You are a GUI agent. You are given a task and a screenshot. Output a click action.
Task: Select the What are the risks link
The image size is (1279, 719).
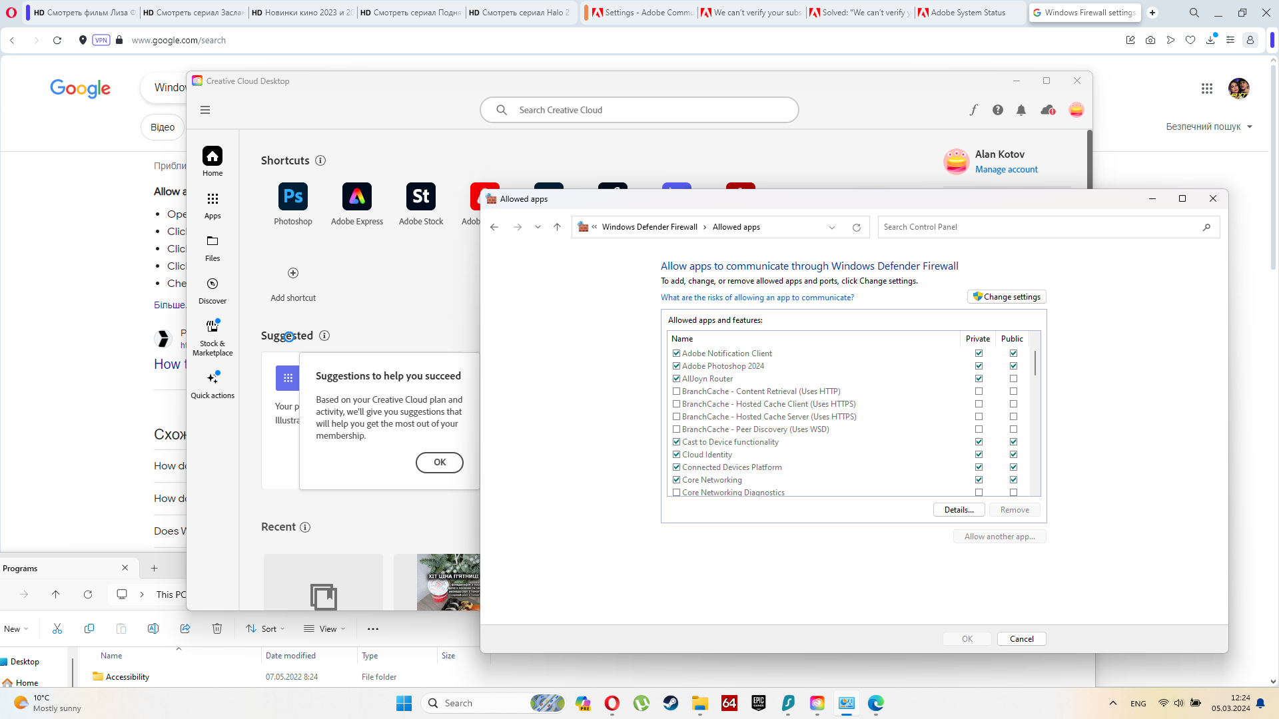tap(757, 297)
